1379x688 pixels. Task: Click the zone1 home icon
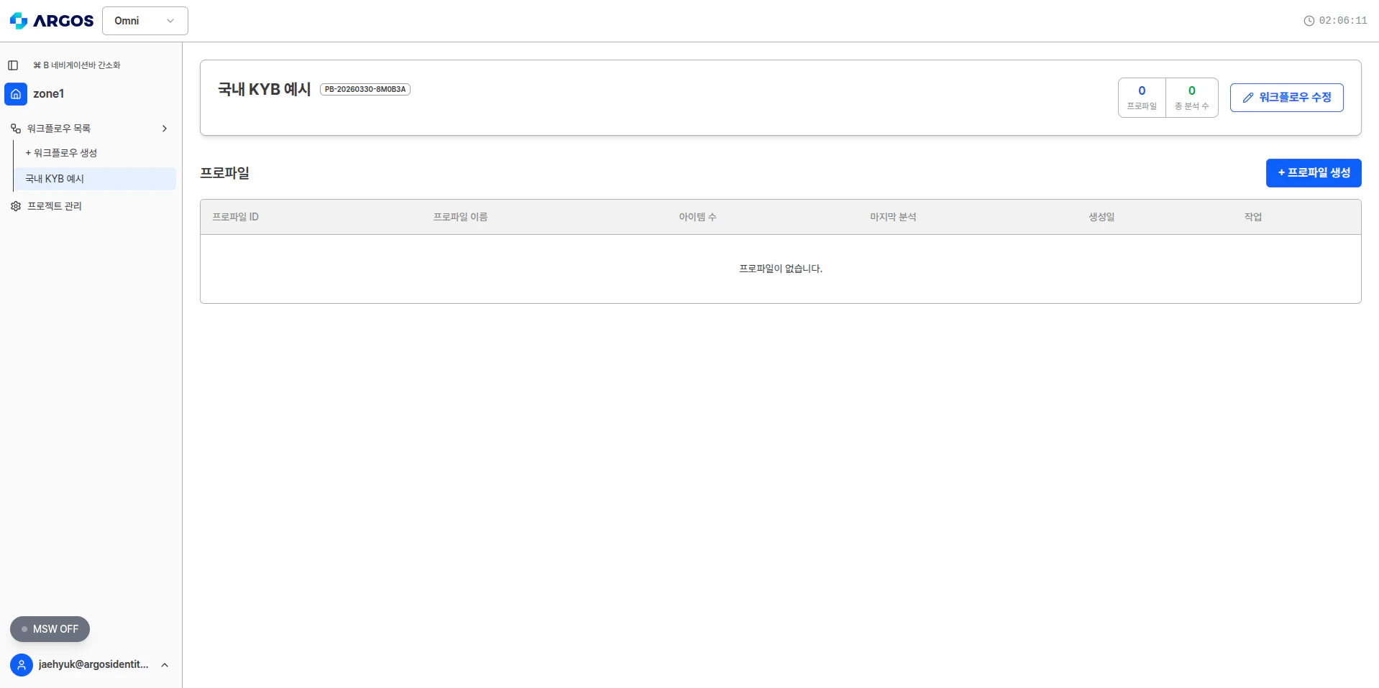16,94
